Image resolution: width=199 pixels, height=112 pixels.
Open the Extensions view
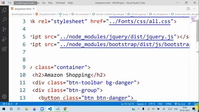click(x=4, y=49)
